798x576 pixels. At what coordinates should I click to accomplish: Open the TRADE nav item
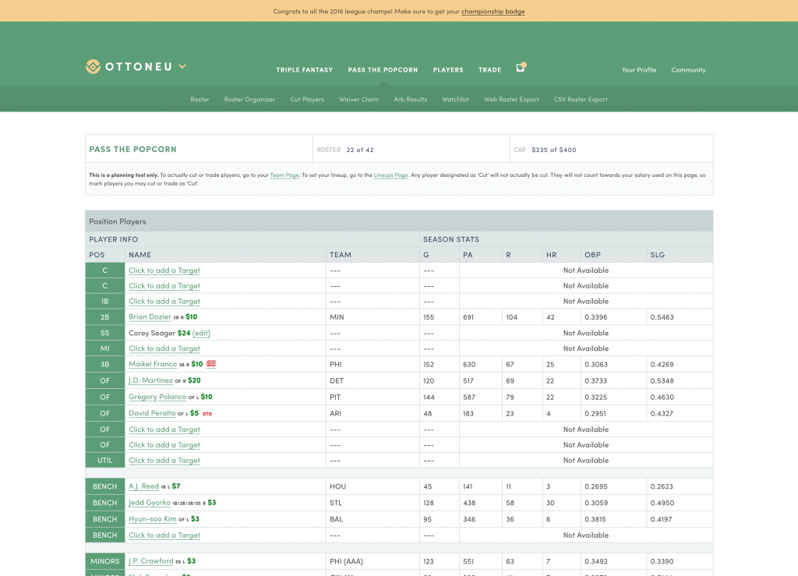(489, 69)
